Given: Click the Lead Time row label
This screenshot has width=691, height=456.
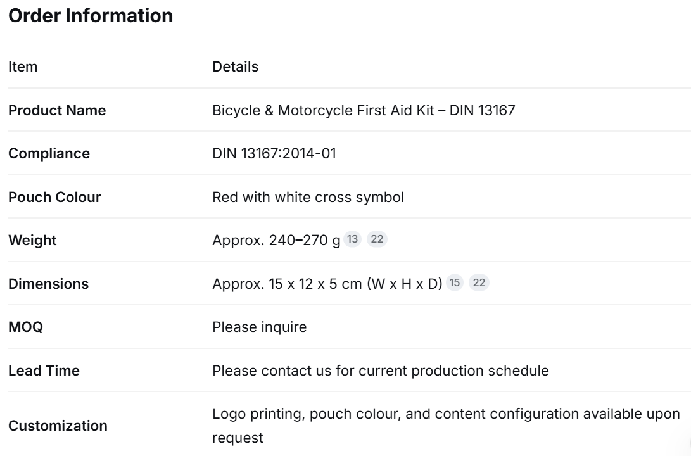Looking at the screenshot, I should coord(44,370).
